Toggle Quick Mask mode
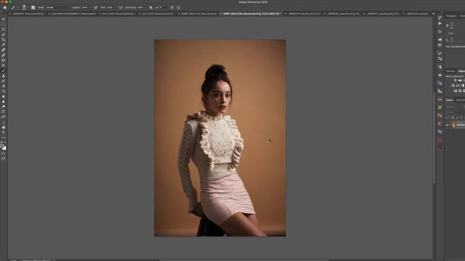The height and width of the screenshot is (261, 465). coord(3,154)
